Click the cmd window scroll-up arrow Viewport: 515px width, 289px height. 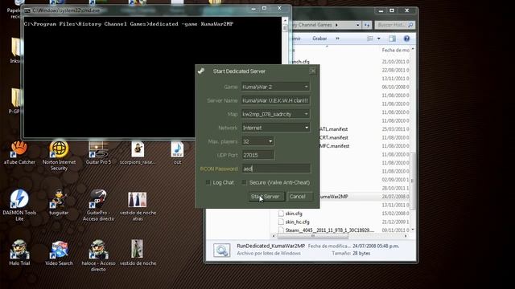(285, 20)
